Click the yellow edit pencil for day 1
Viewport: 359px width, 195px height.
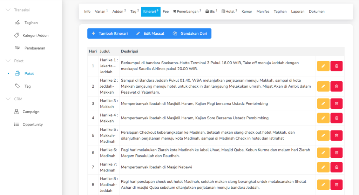click(x=323, y=66)
